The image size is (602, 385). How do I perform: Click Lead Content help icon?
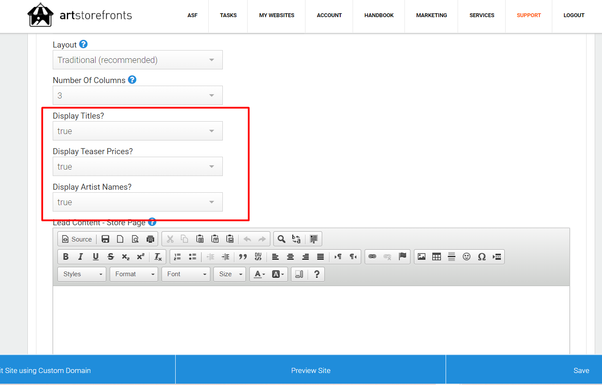click(x=152, y=222)
